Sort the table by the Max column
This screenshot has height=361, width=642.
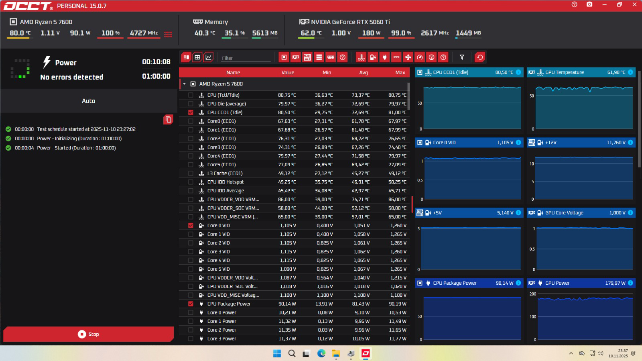(x=400, y=73)
